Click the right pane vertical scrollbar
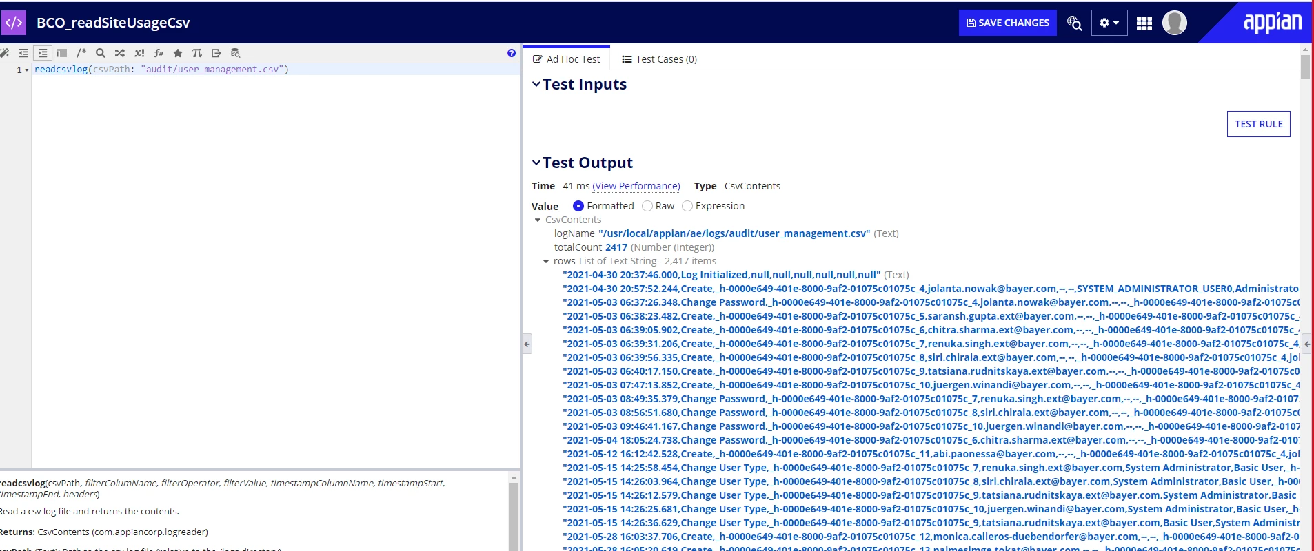The height and width of the screenshot is (551, 1314). point(1305,66)
